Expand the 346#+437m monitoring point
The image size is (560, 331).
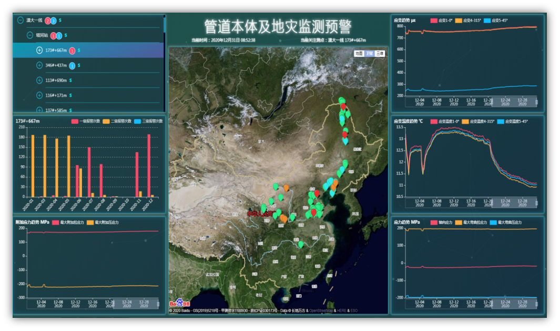tap(39, 65)
